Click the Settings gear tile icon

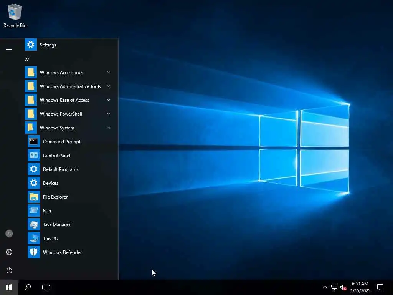coord(31,45)
